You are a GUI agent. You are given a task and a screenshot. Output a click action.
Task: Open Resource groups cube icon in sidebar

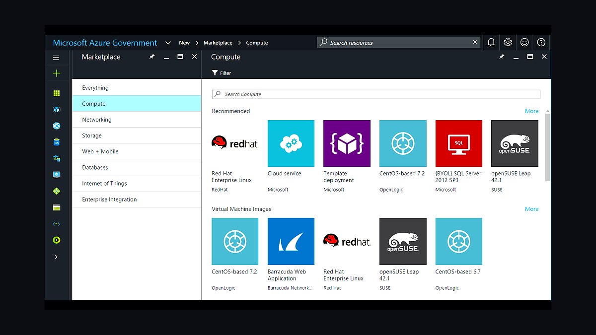(57, 109)
